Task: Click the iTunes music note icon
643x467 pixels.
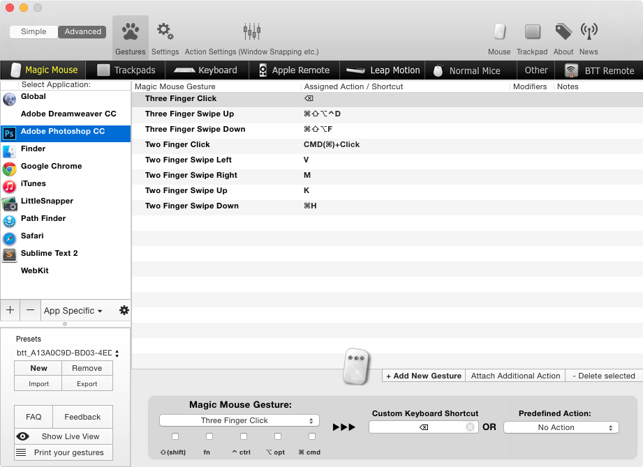Action: pyautogui.click(x=10, y=186)
